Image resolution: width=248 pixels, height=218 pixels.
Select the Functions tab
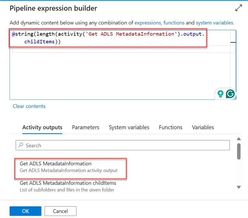pos(171,127)
